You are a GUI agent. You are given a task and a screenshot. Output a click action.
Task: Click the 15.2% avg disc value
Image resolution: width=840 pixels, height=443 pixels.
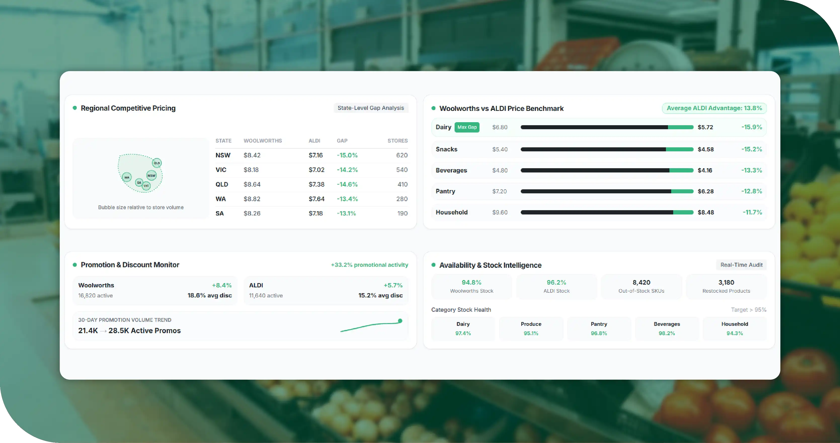pos(381,295)
